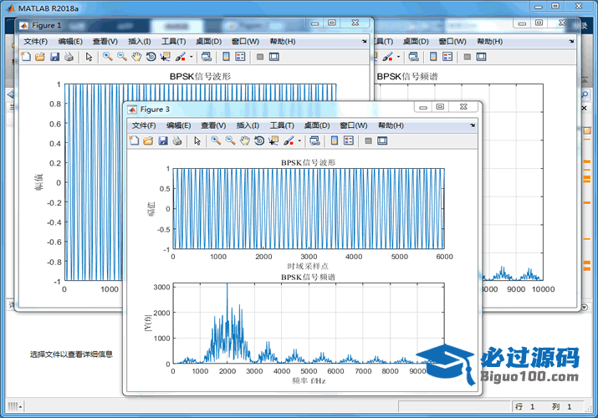The image size is (598, 418).
Task: Print Figure 3 with the printer icon
Action: click(176, 141)
